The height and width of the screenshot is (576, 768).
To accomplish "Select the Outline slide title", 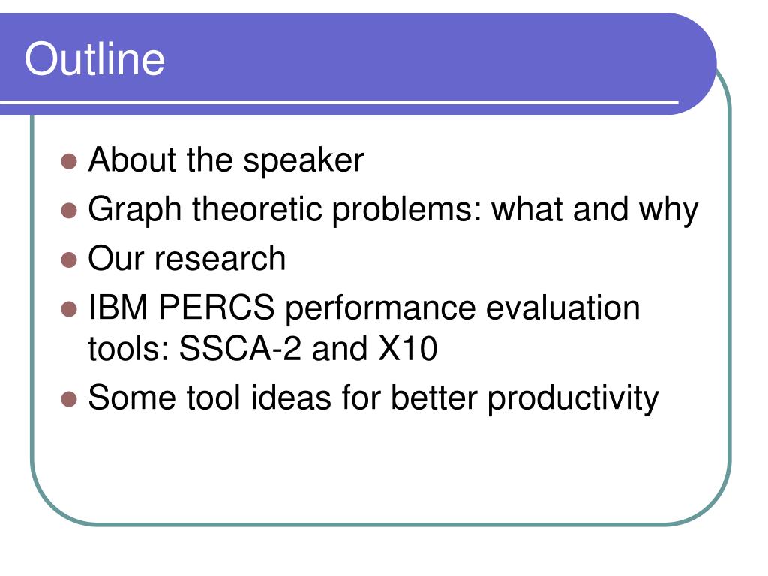I will (94, 58).
